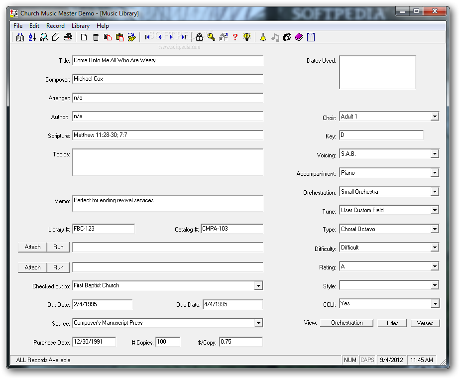Screen dimensions: 460x379
Task: Click the calendar grid icon
Action: pos(311,37)
